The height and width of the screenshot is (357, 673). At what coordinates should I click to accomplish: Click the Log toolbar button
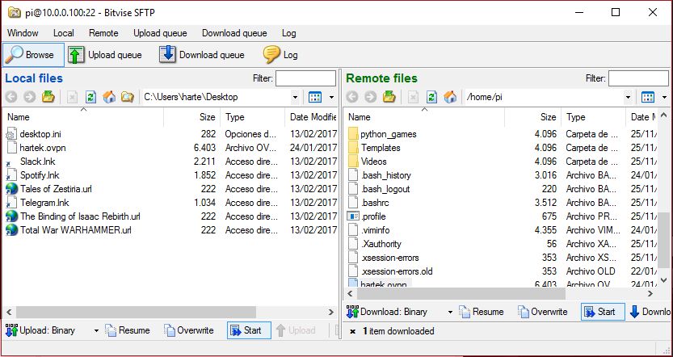click(281, 55)
